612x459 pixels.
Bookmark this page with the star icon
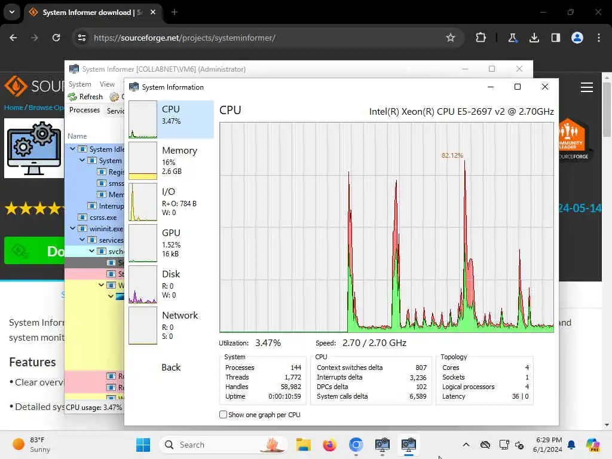(451, 38)
